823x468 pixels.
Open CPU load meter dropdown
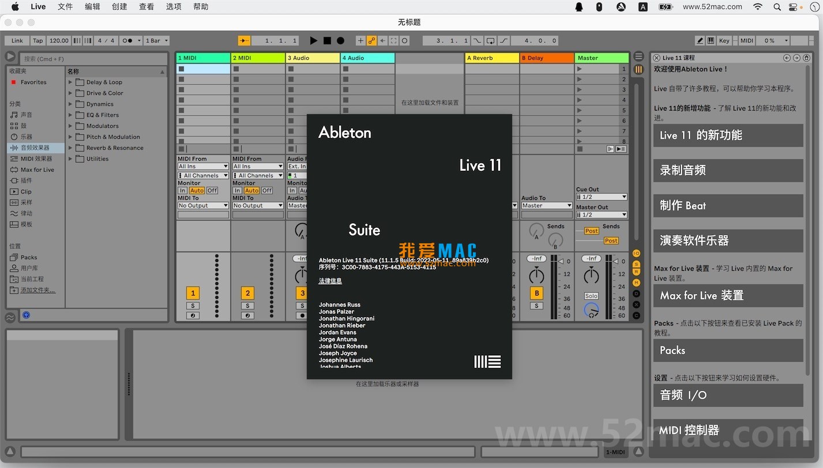[x=786, y=41]
